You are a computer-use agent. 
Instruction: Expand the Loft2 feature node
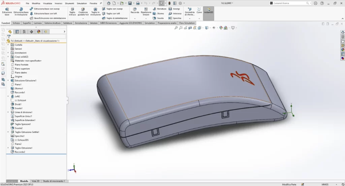[8, 96]
